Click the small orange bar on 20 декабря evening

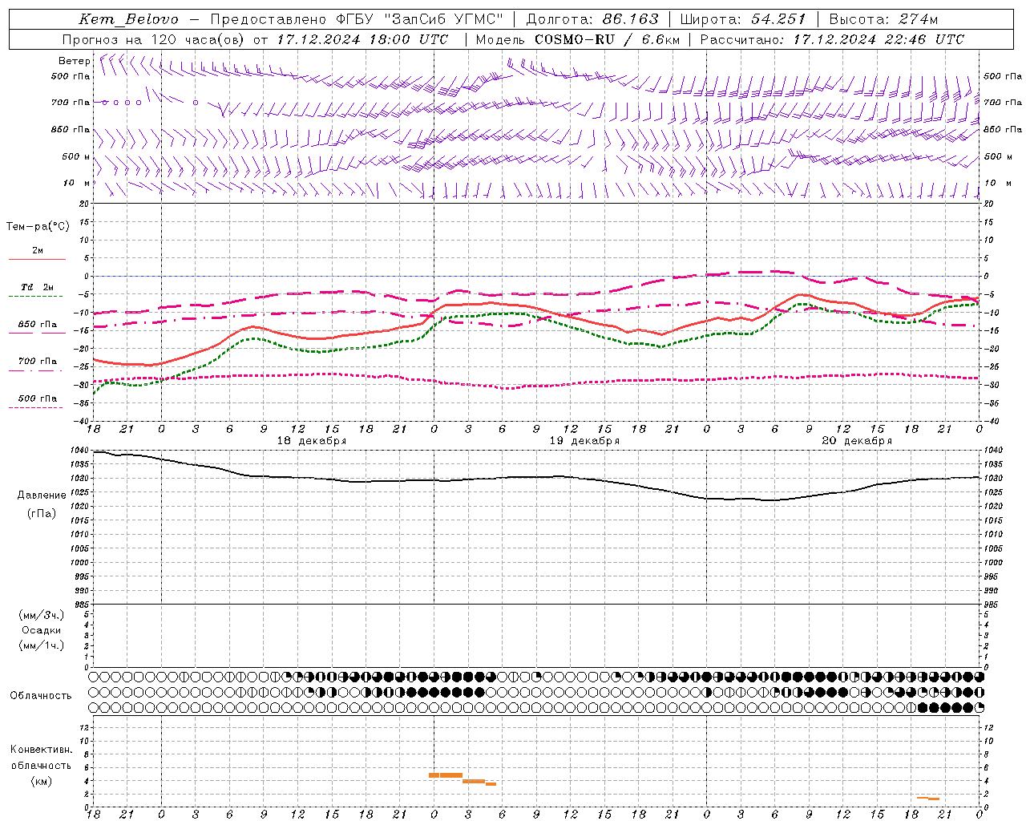coord(928,799)
